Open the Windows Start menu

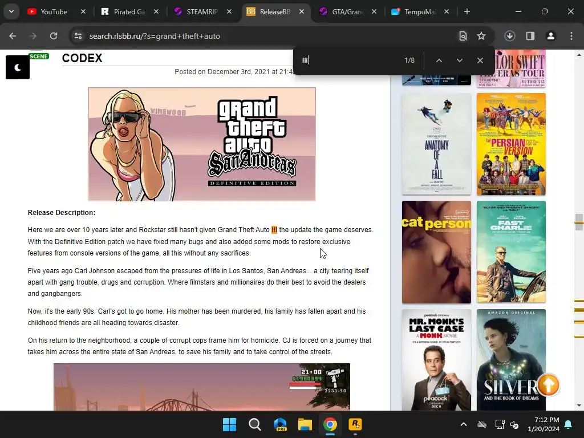(229, 424)
